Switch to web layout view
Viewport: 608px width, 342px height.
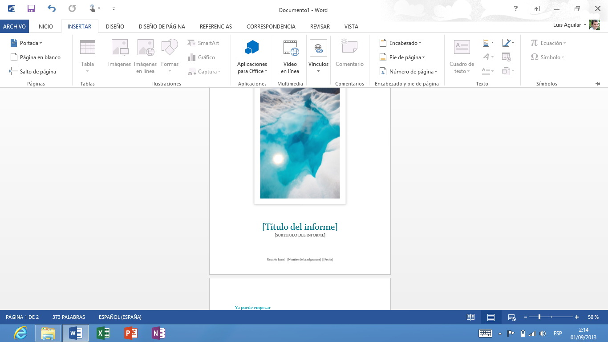512,317
